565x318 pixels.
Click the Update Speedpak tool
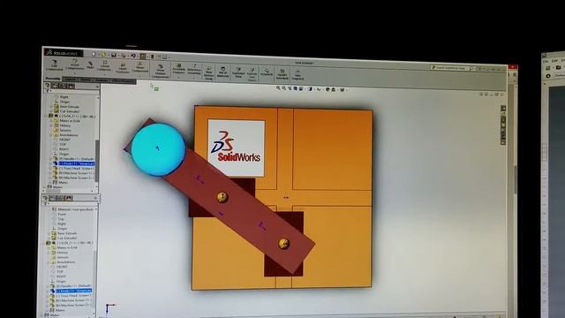click(x=282, y=74)
